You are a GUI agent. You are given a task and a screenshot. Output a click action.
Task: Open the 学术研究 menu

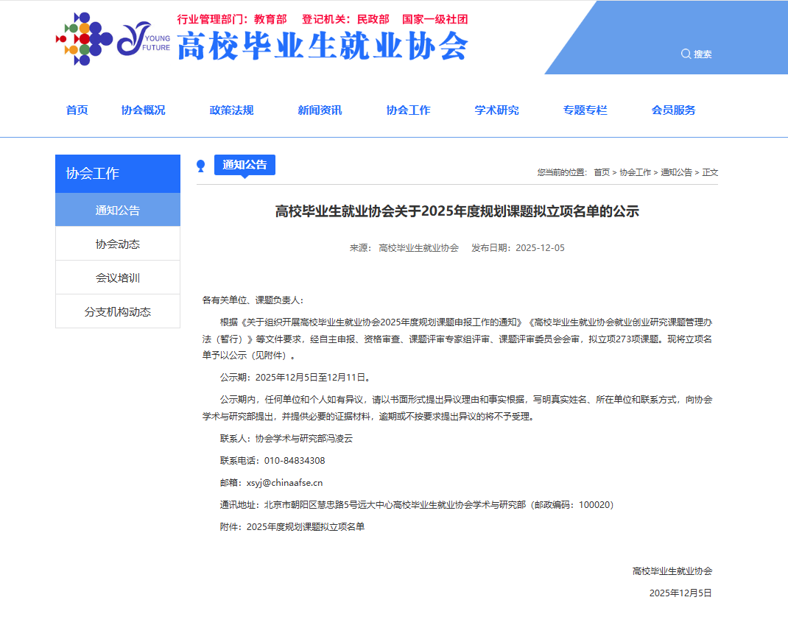tap(496, 110)
